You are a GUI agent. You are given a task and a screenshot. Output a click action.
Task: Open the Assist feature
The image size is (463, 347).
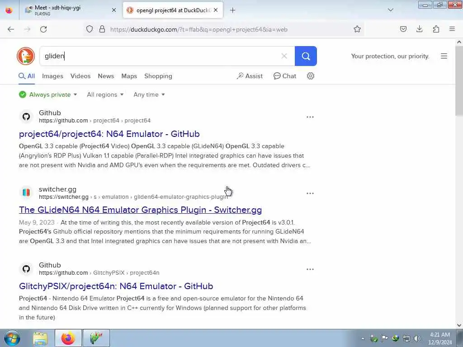[x=250, y=76]
